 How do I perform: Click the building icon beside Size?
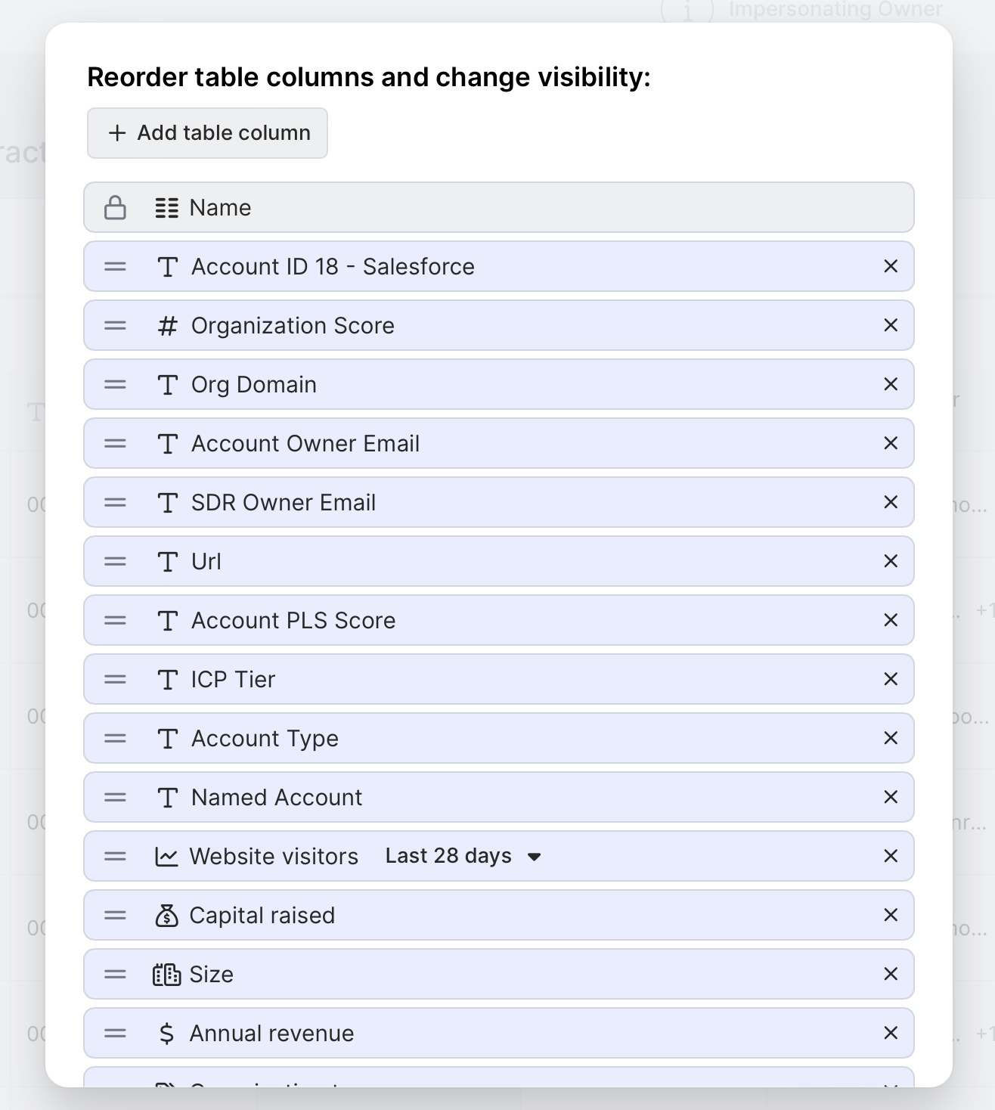[x=166, y=975]
